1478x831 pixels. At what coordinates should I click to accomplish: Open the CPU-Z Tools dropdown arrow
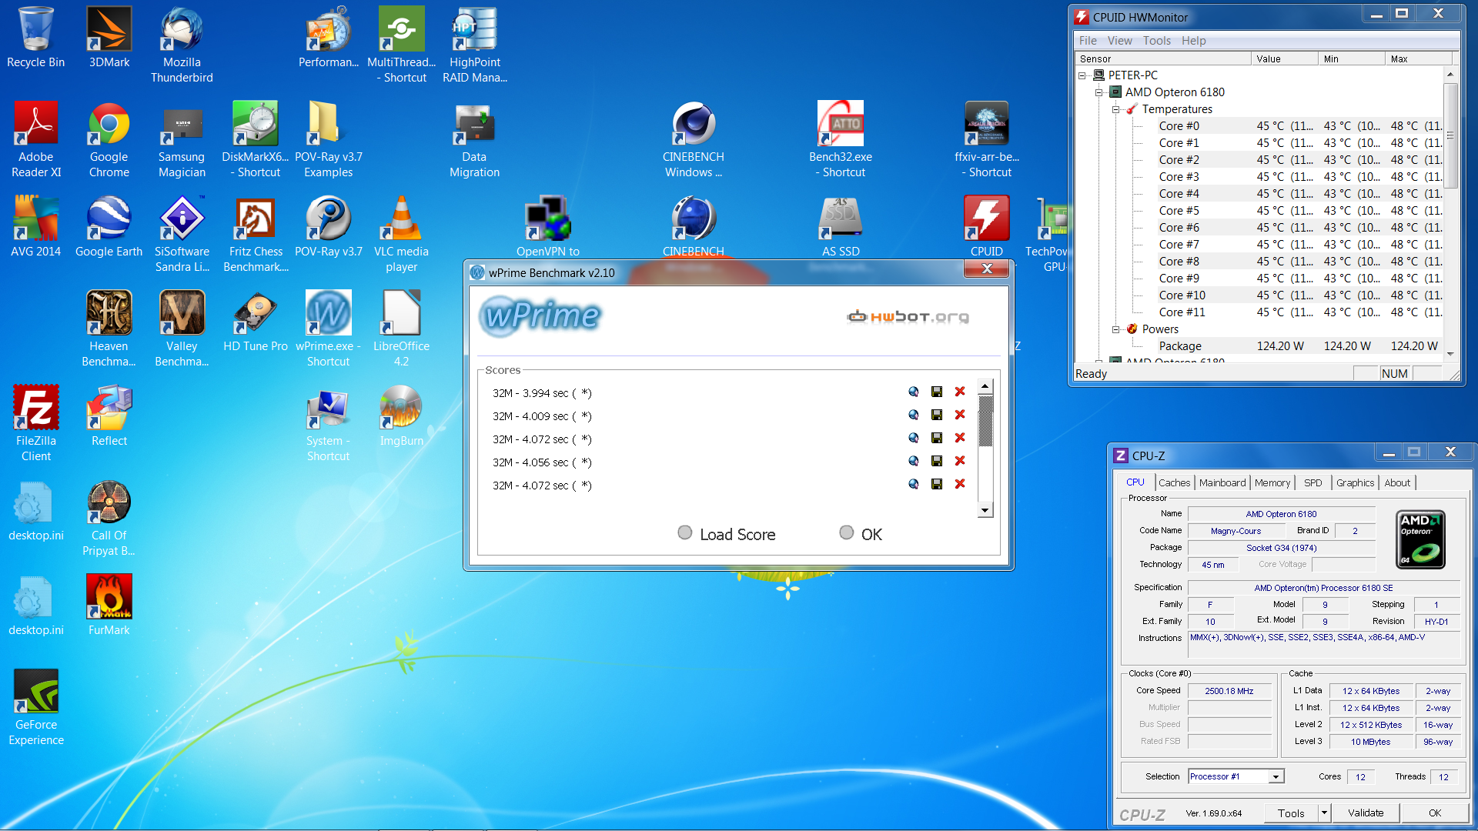click(x=1324, y=813)
